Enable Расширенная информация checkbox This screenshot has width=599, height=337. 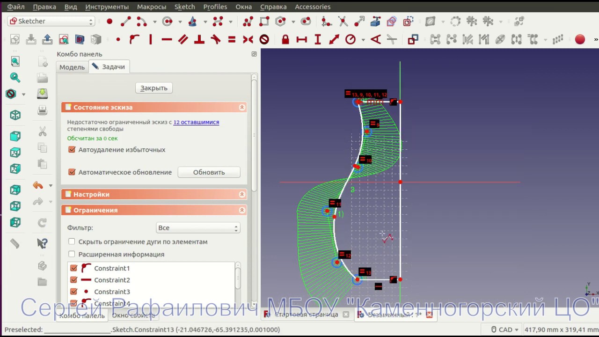72,254
